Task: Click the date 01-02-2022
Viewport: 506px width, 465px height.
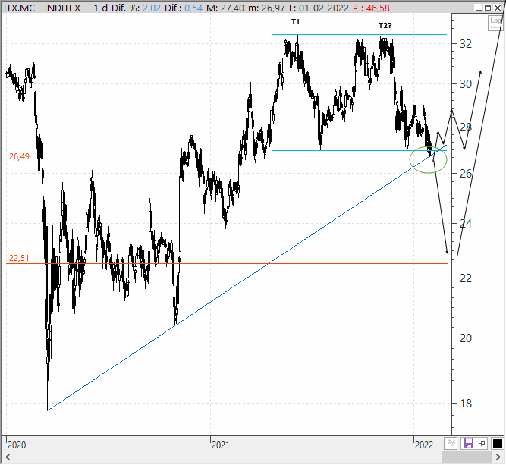Action: [x=324, y=8]
